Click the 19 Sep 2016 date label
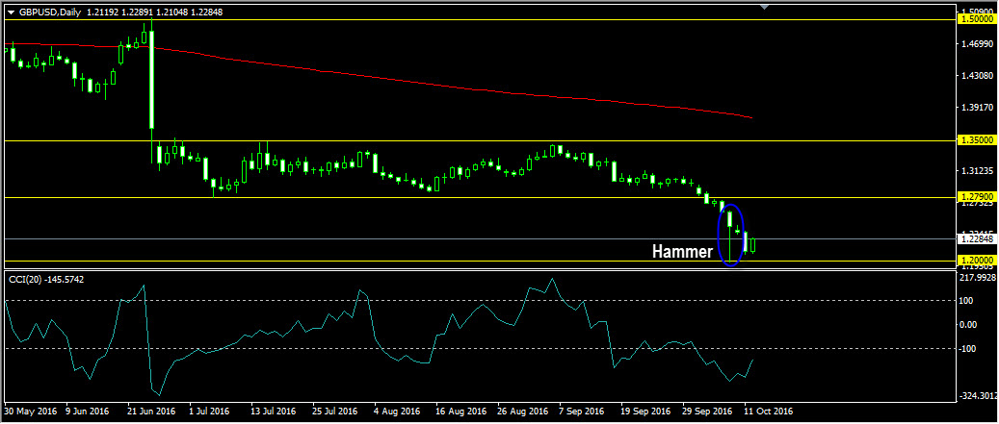 [644, 412]
